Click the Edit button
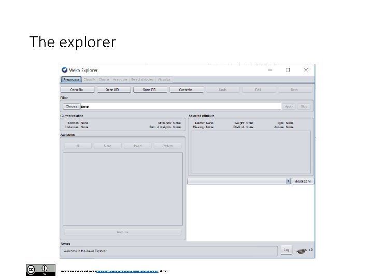 click(259, 90)
